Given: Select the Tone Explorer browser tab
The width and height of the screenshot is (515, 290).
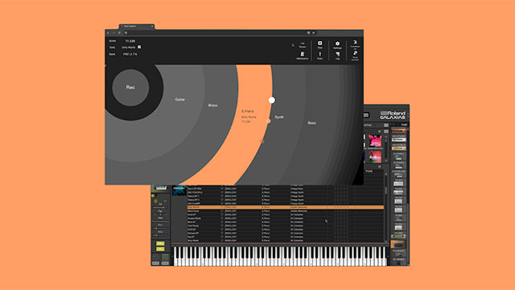Looking at the screenshot, I should coord(137,26).
